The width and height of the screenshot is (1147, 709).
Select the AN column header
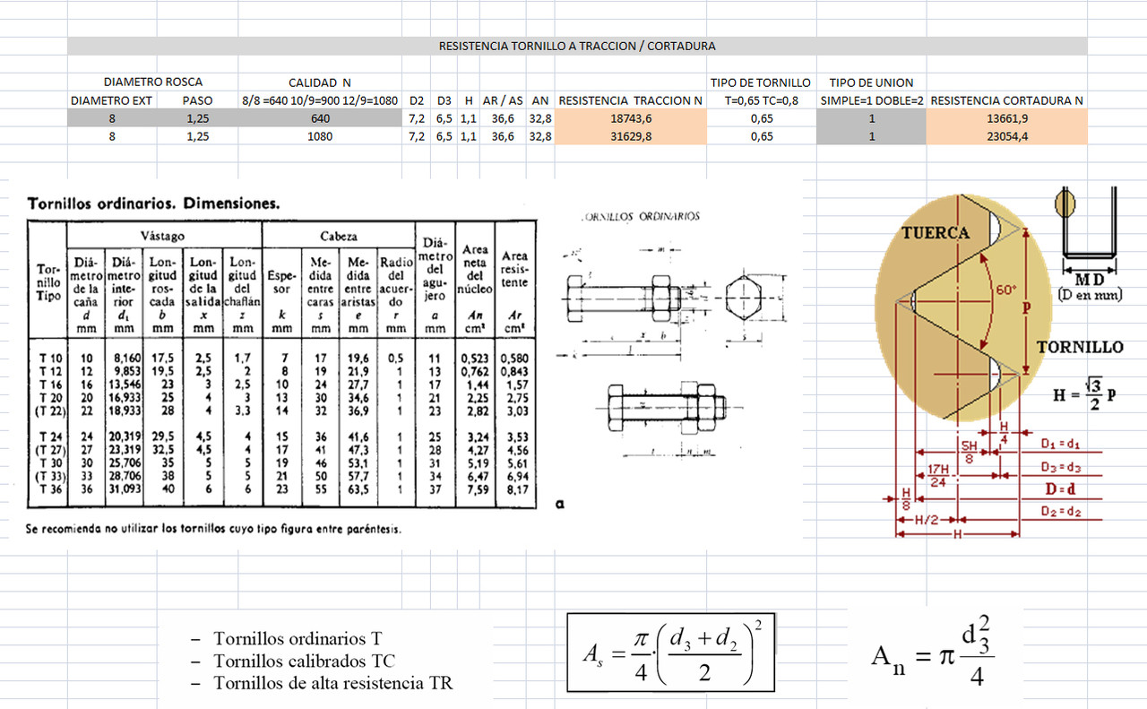pyautogui.click(x=539, y=100)
